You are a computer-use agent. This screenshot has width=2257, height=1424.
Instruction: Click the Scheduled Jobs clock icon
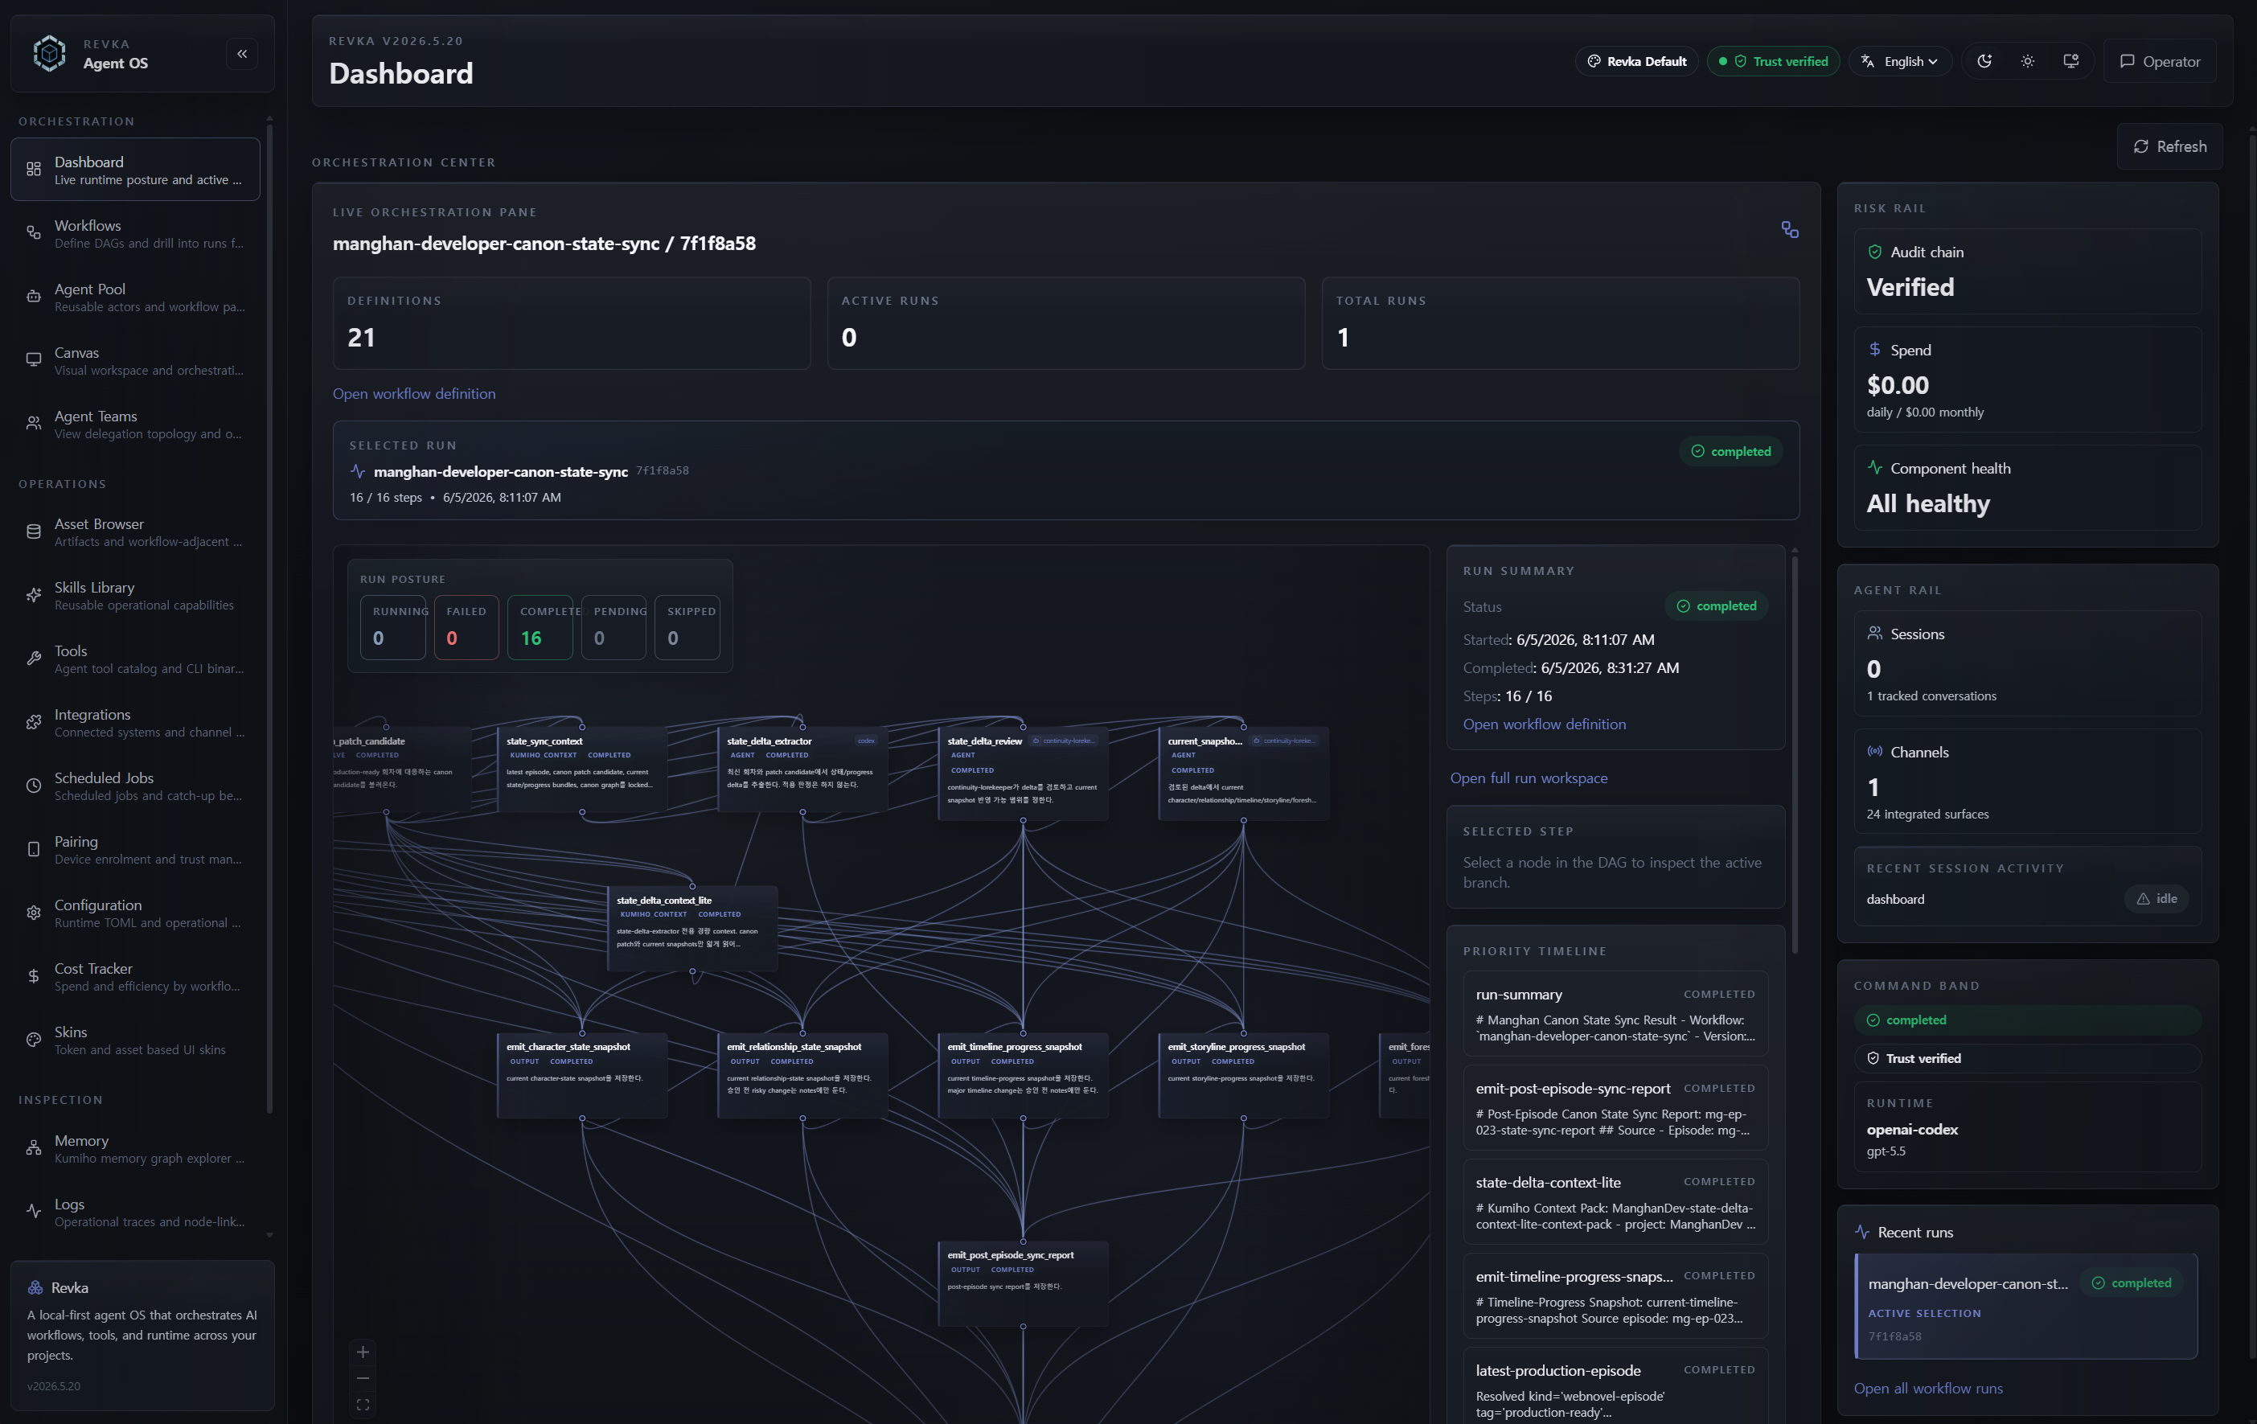(34, 786)
